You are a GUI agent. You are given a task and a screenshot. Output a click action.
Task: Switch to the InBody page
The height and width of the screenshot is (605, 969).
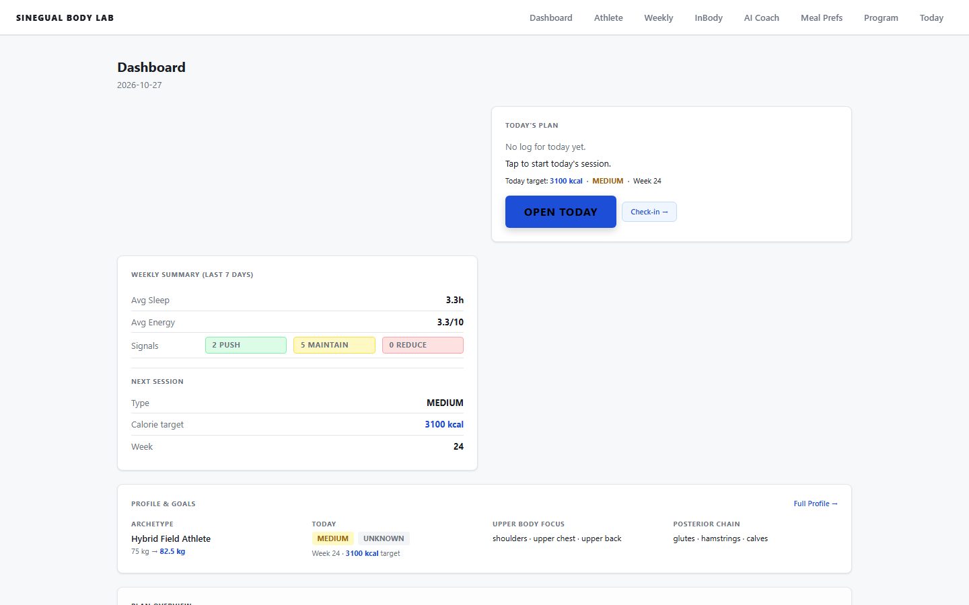tap(709, 18)
